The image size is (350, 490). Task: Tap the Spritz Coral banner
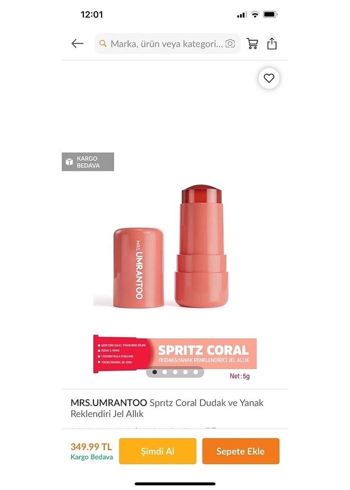175,354
